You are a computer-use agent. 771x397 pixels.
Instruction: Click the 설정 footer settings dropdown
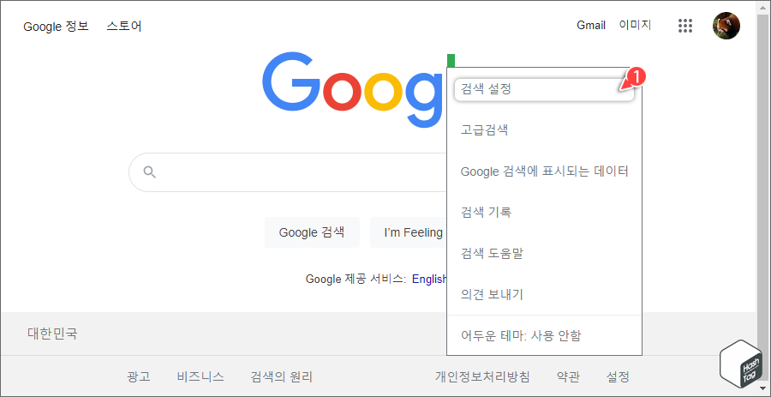(618, 377)
